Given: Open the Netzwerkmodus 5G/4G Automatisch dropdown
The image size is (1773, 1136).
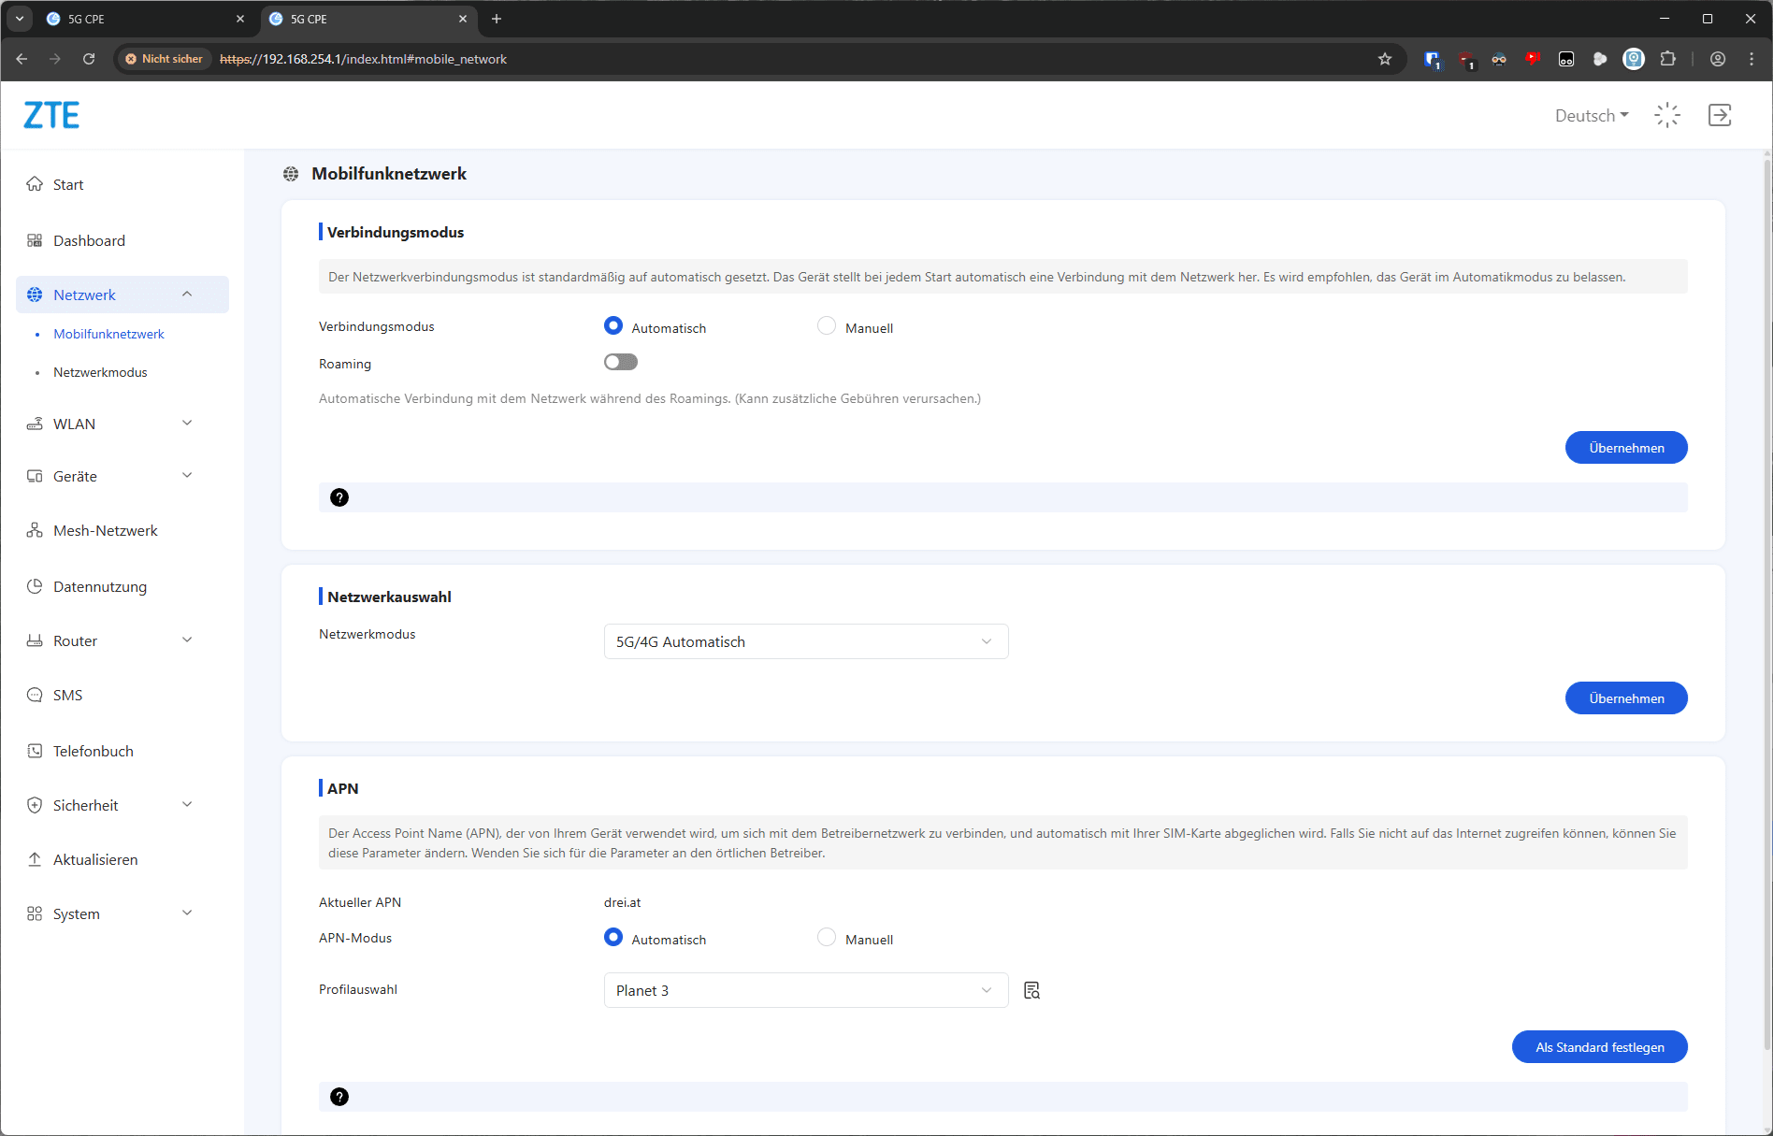Looking at the screenshot, I should tap(806, 641).
